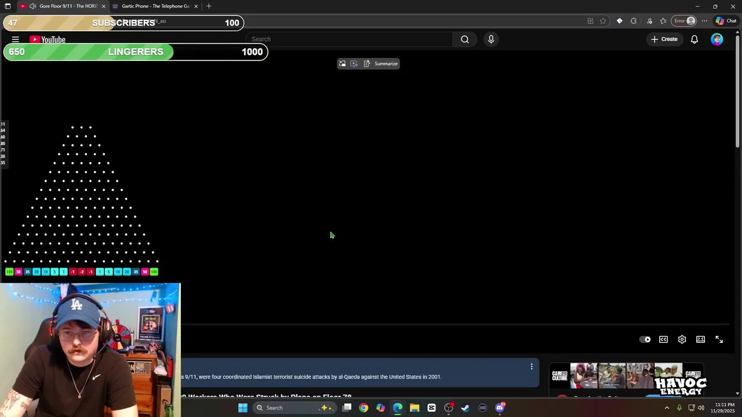Open the video player settings gear
The height and width of the screenshot is (417, 742).
coord(682,339)
